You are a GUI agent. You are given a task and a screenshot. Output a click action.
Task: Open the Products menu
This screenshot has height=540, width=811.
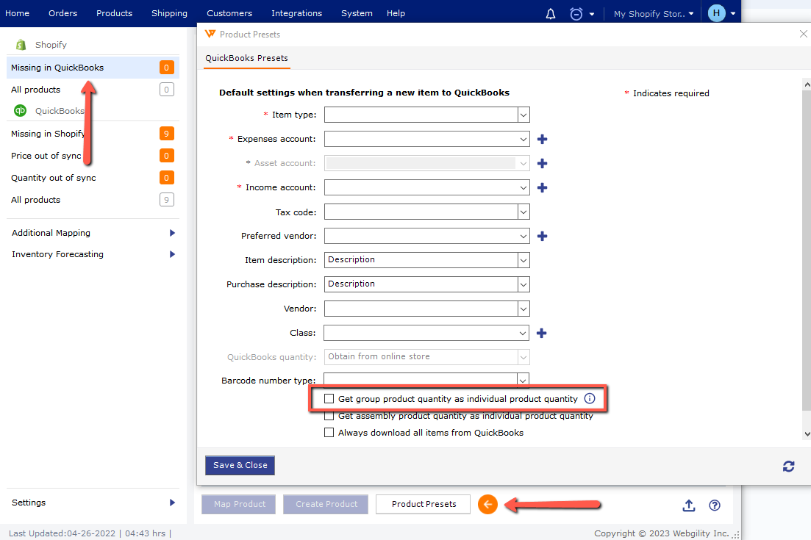[114, 13]
